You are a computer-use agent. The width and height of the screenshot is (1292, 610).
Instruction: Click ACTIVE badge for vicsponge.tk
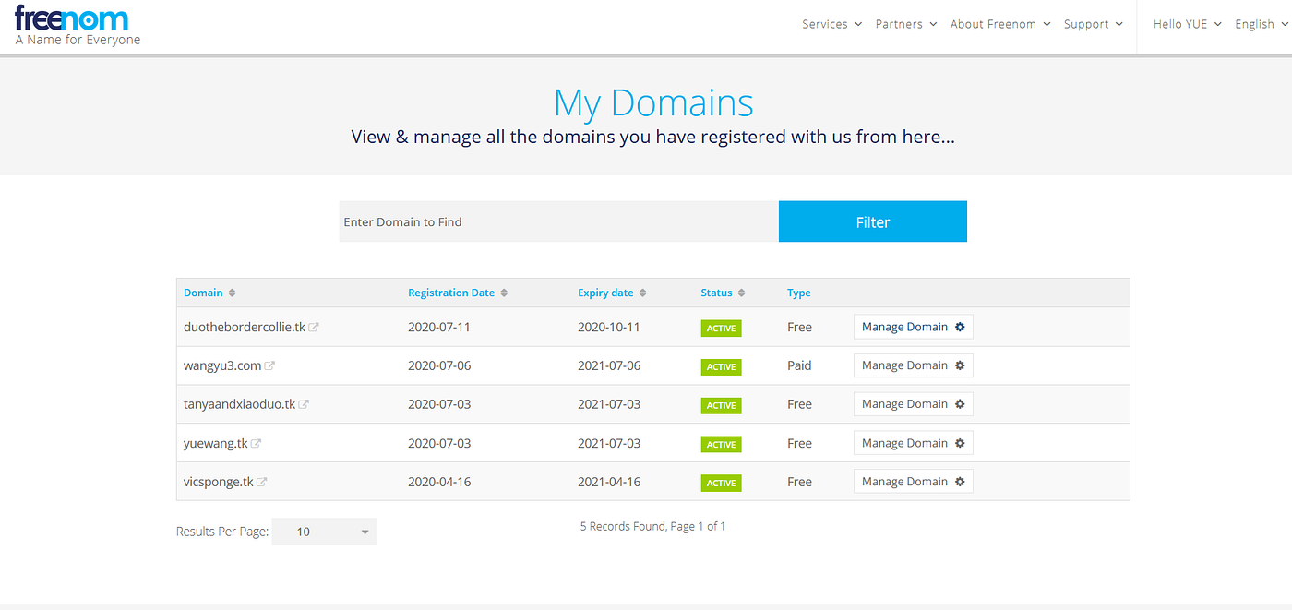tap(721, 484)
